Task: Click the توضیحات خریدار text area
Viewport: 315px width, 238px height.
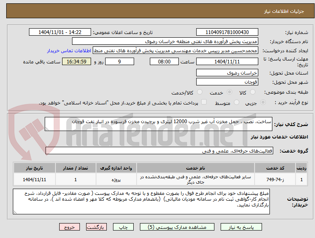Action: (141, 202)
